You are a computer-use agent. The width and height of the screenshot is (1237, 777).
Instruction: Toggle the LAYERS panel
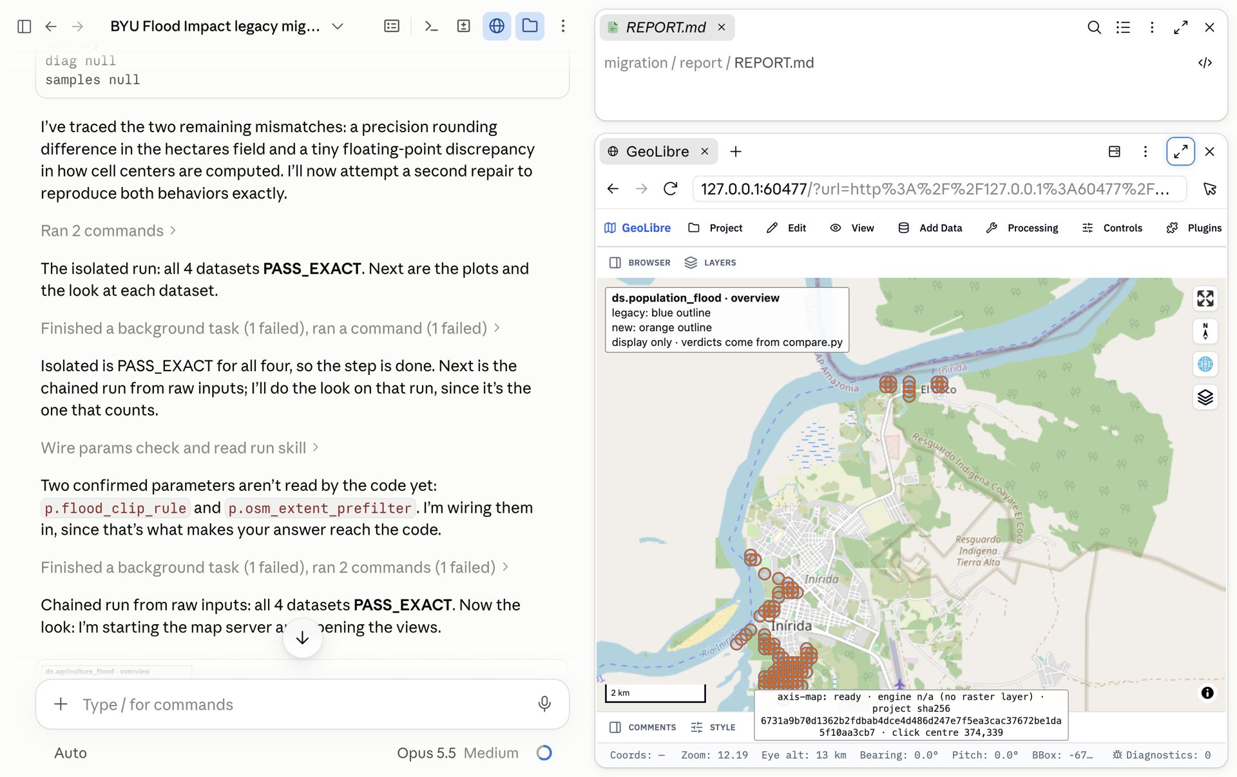pyautogui.click(x=710, y=263)
